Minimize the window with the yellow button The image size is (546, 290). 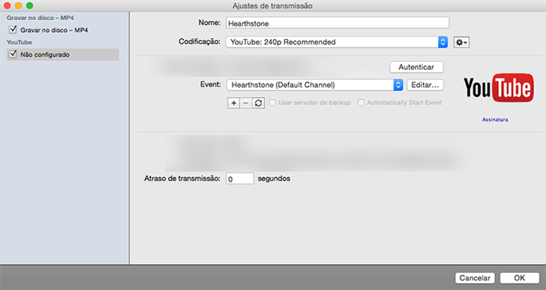(x=18, y=6)
